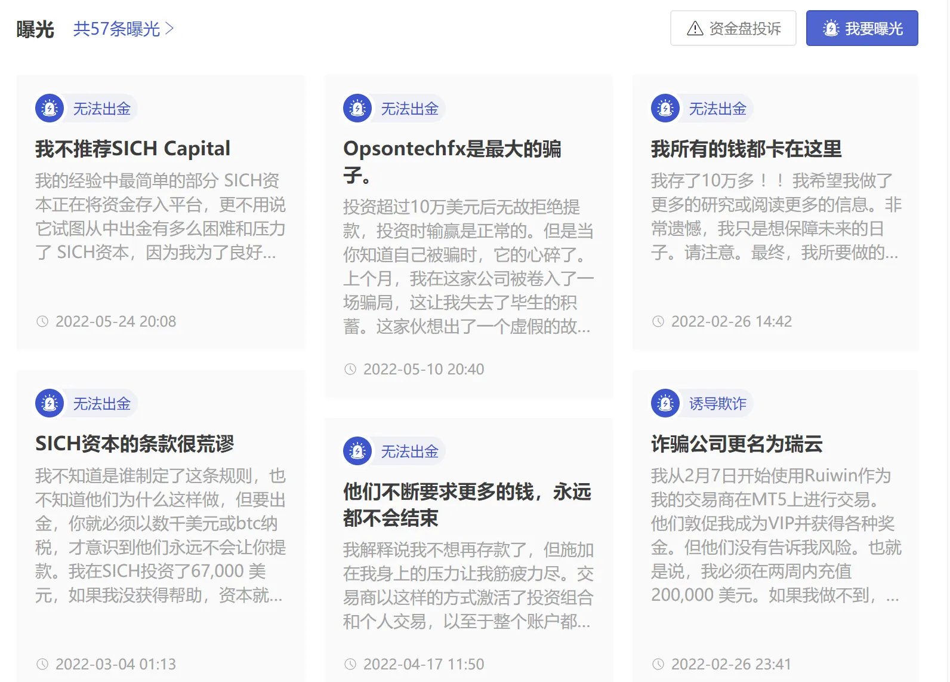Click the timestamp 2022-05-24 20:08
This screenshot has height=682, width=950.
116,321
